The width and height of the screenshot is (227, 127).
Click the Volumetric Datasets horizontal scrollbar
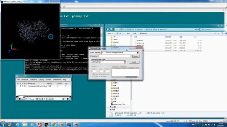point(126,77)
